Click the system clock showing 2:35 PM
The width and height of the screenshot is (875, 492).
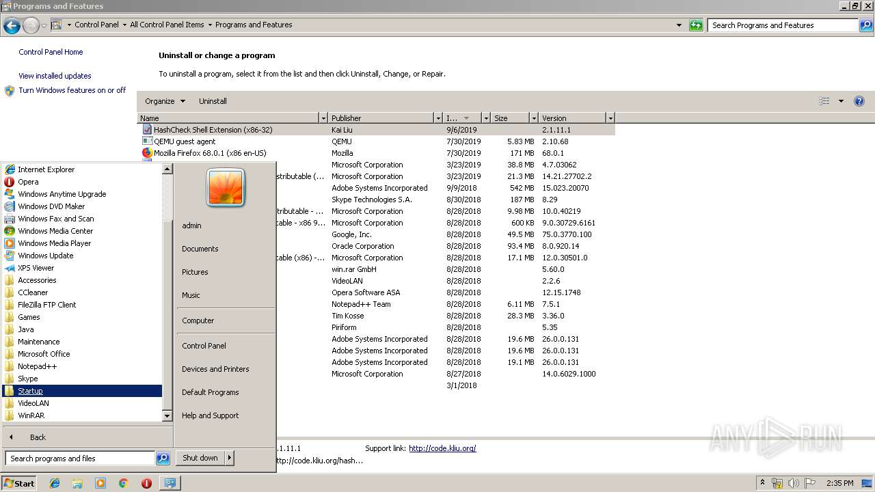839,483
